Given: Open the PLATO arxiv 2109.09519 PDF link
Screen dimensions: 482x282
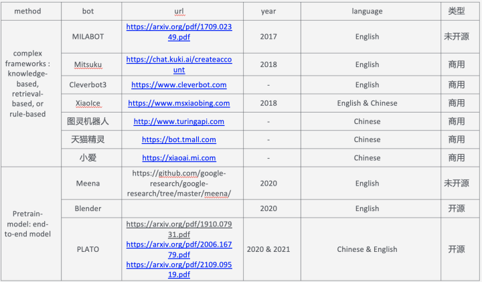Looking at the screenshot, I should click(179, 270).
